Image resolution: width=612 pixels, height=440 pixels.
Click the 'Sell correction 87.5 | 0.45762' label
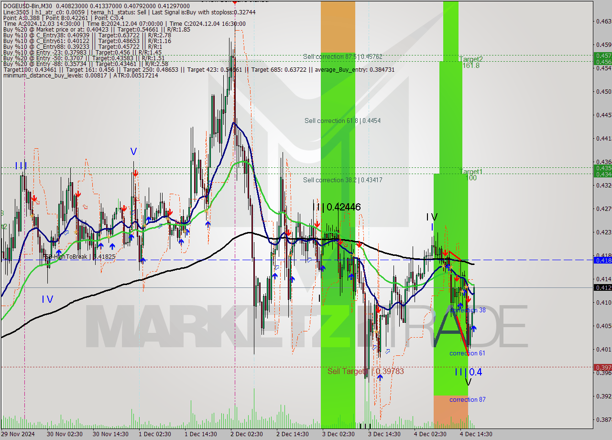[x=342, y=56]
